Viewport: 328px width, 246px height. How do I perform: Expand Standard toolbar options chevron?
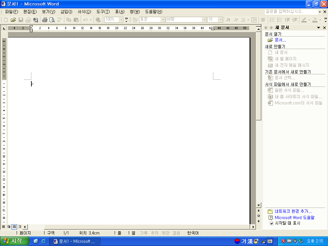click(126, 20)
